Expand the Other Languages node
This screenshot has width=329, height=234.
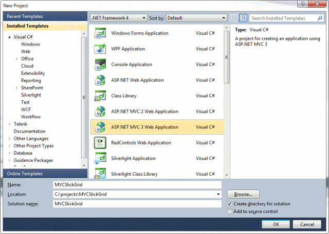pyautogui.click(x=10, y=139)
